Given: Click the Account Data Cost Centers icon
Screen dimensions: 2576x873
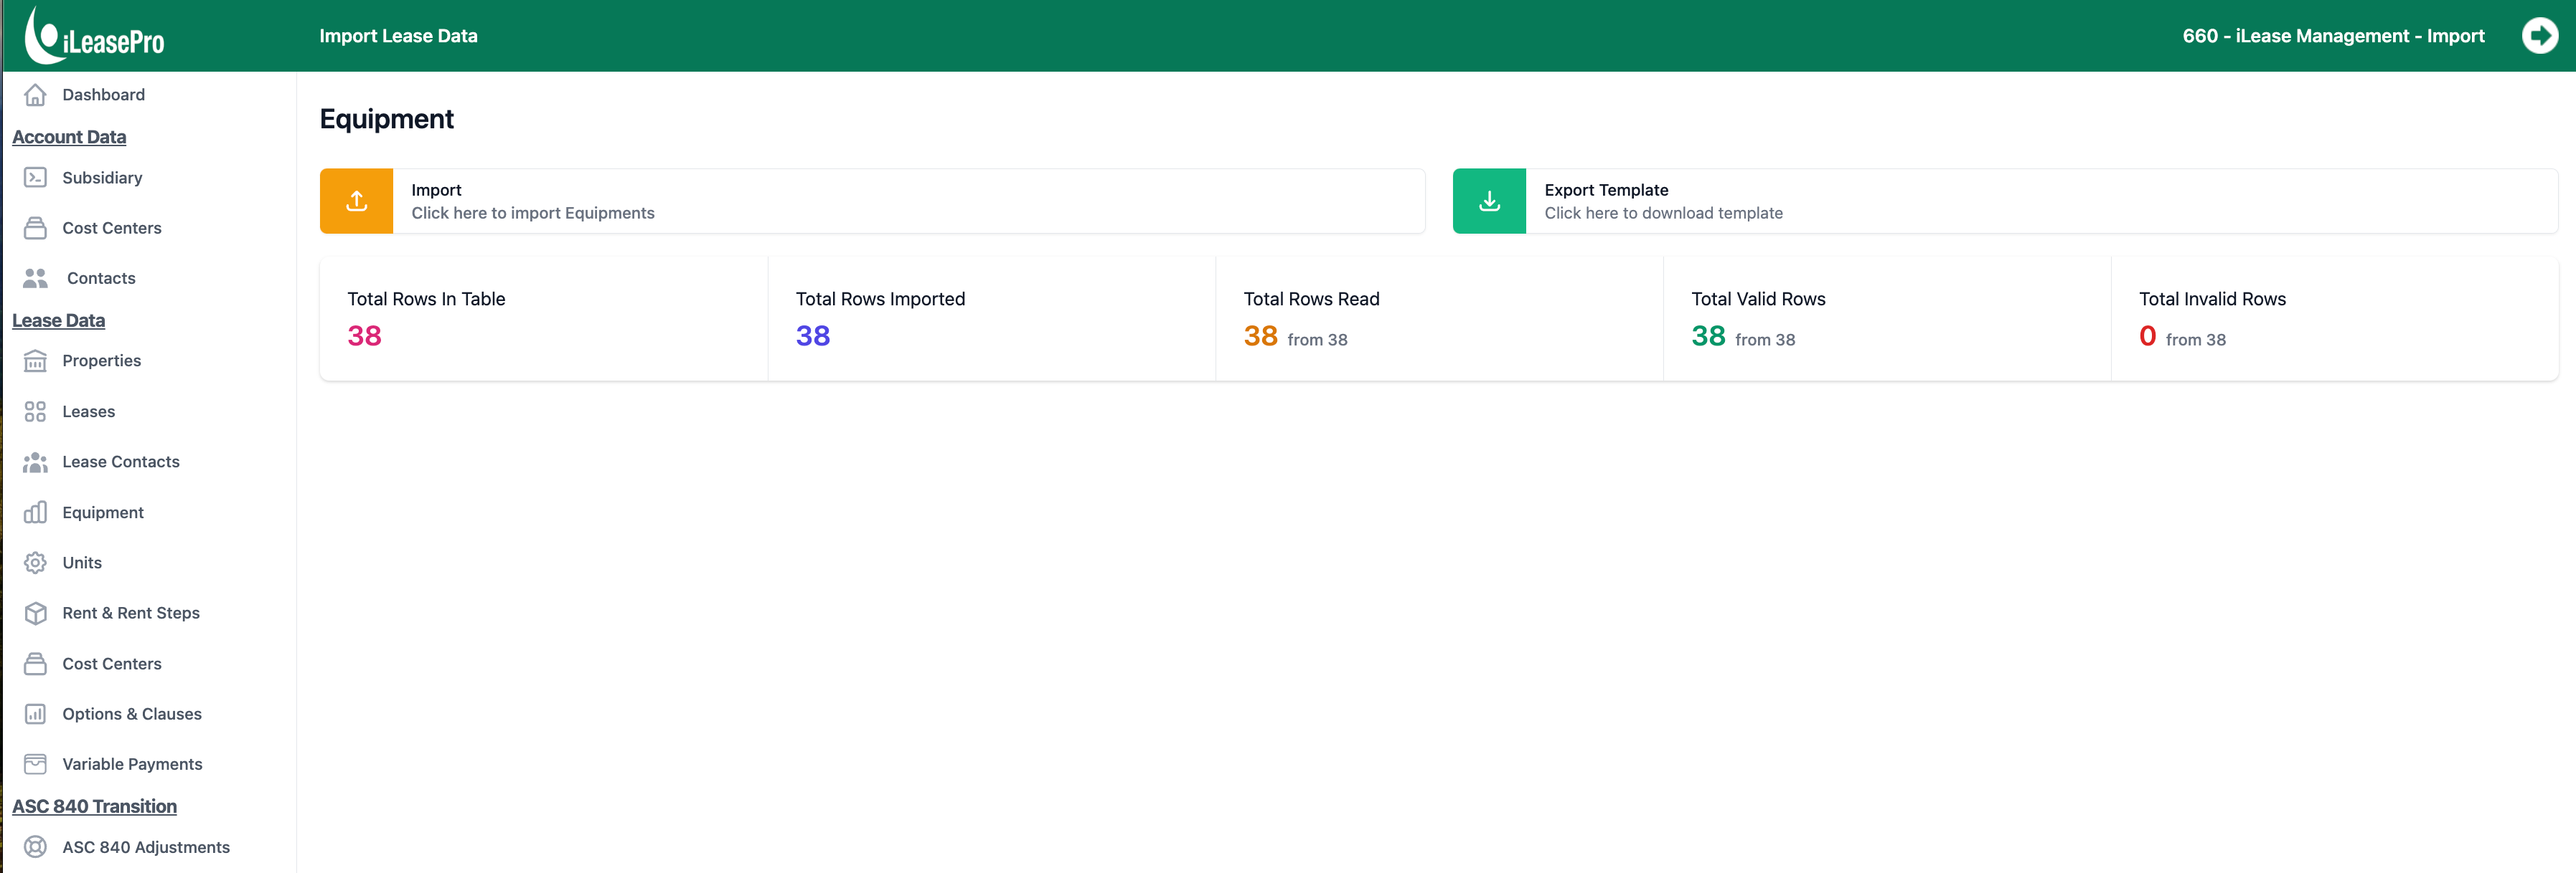Looking at the screenshot, I should tap(35, 228).
